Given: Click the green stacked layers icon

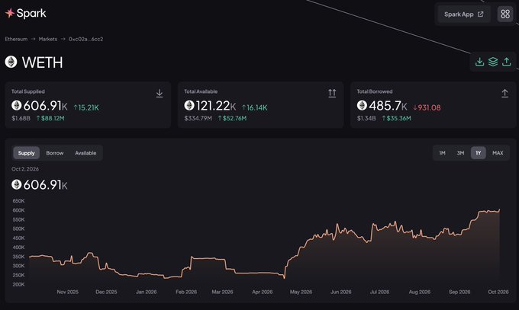Looking at the screenshot, I should (493, 62).
